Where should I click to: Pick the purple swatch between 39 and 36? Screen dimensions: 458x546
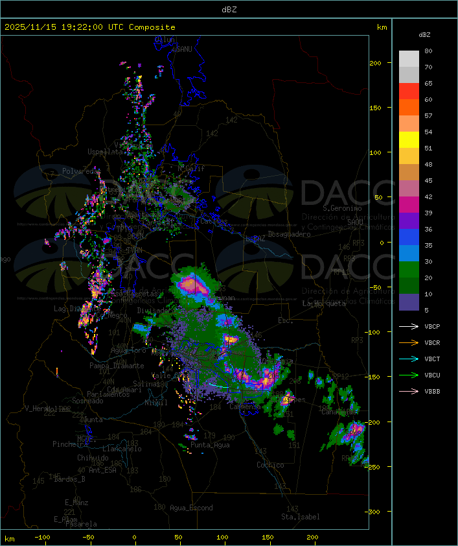pyautogui.click(x=409, y=220)
